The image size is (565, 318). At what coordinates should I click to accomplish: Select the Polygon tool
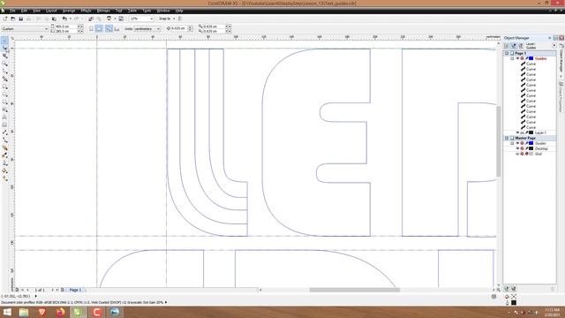pos(4,102)
